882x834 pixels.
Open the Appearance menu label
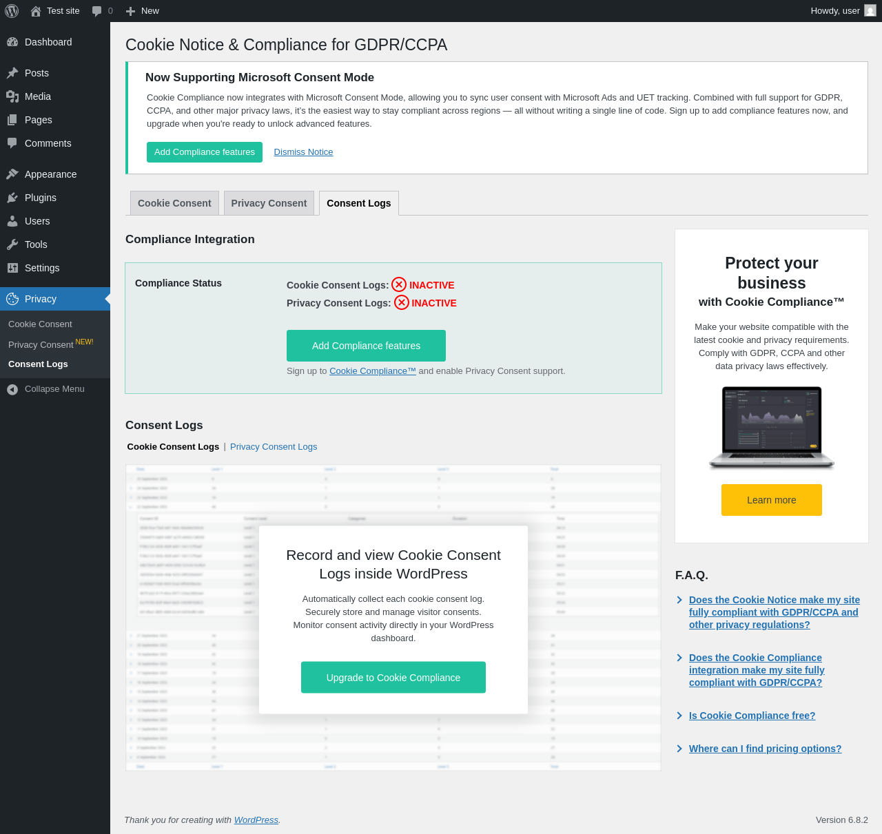tap(51, 174)
